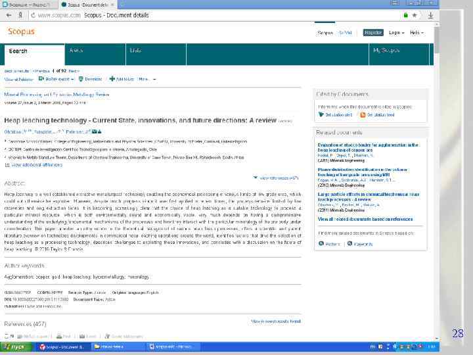The width and height of the screenshot is (473, 355).
Task: Click the second author name link
Action: click(45, 132)
